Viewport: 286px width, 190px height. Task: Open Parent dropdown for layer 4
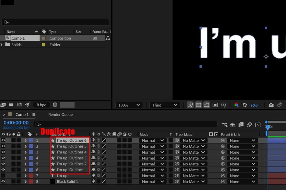point(242,158)
